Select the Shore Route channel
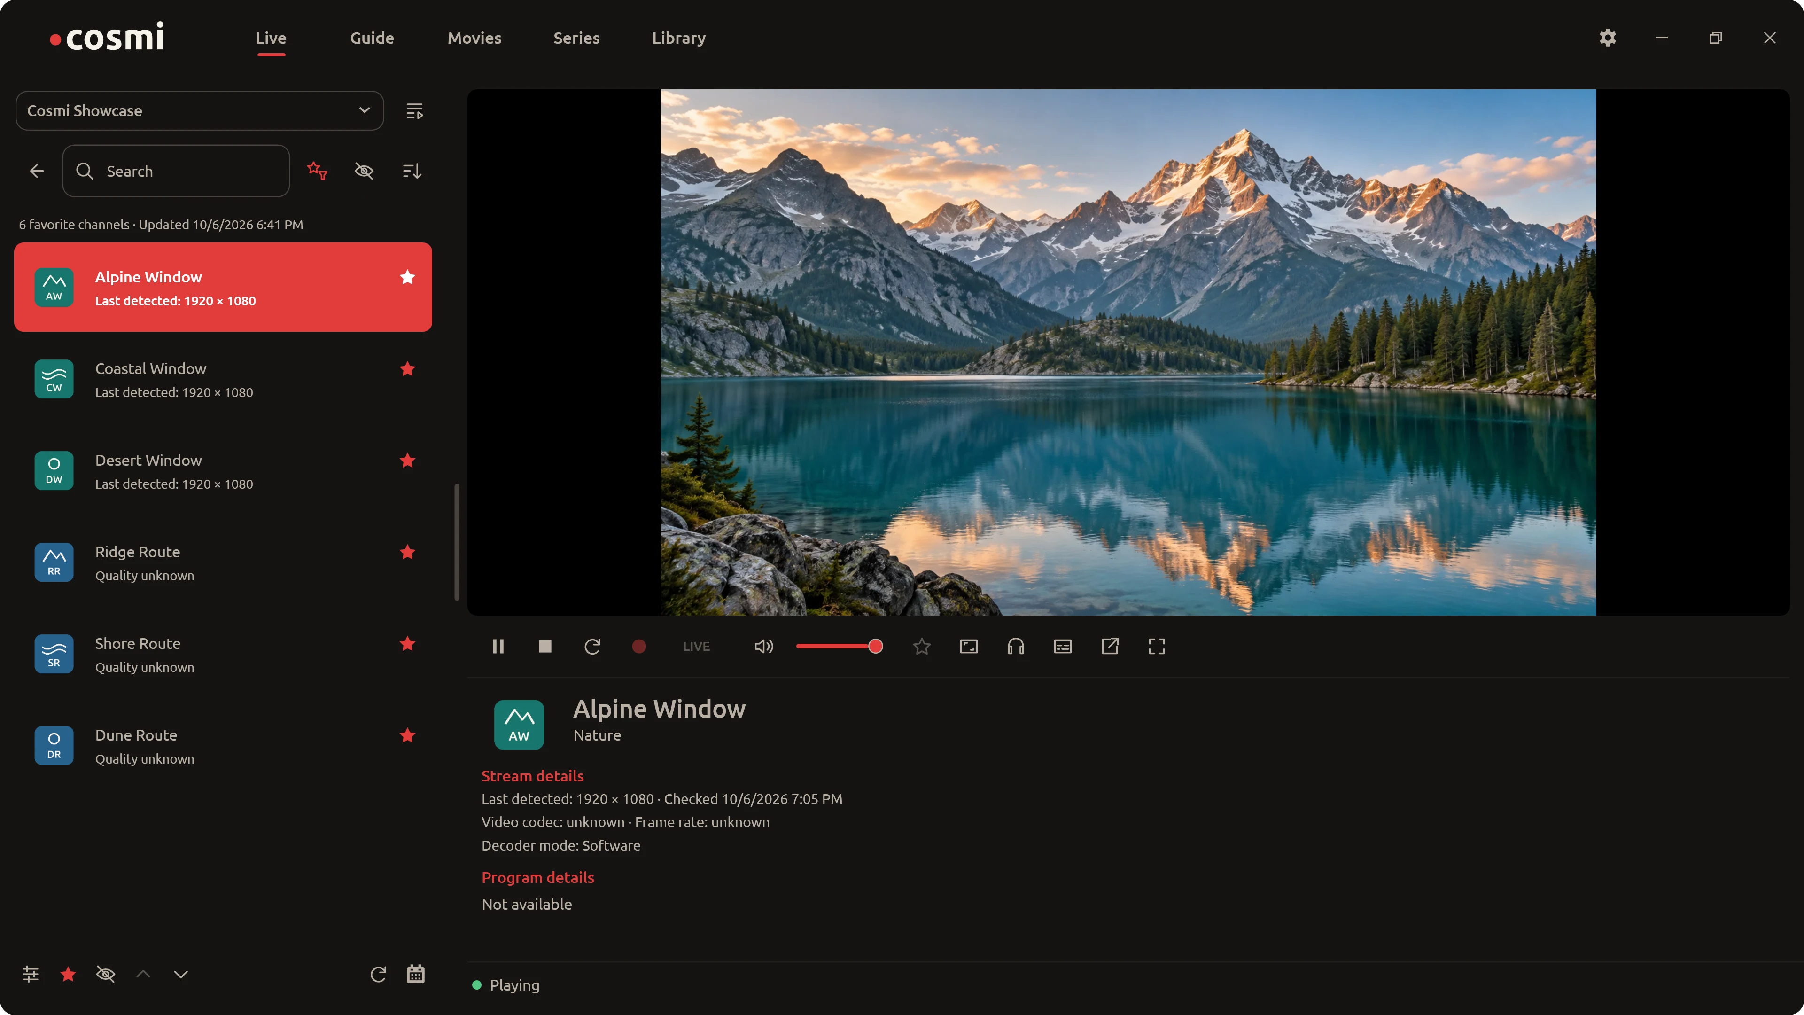This screenshot has width=1804, height=1015. click(223, 654)
